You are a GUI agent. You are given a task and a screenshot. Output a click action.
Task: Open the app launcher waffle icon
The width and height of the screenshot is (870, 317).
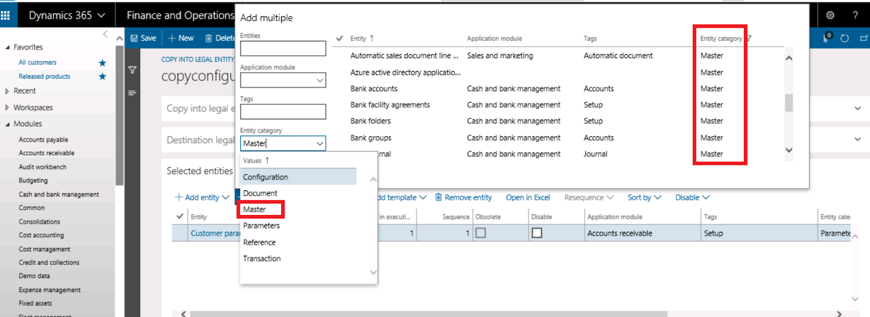tap(5, 15)
